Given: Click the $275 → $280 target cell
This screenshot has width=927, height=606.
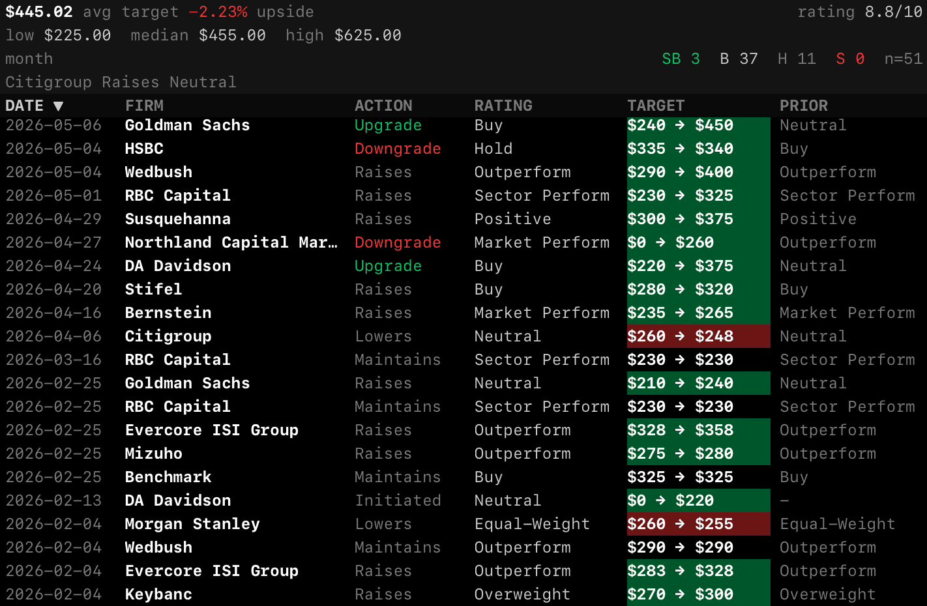Looking at the screenshot, I should pos(699,454).
